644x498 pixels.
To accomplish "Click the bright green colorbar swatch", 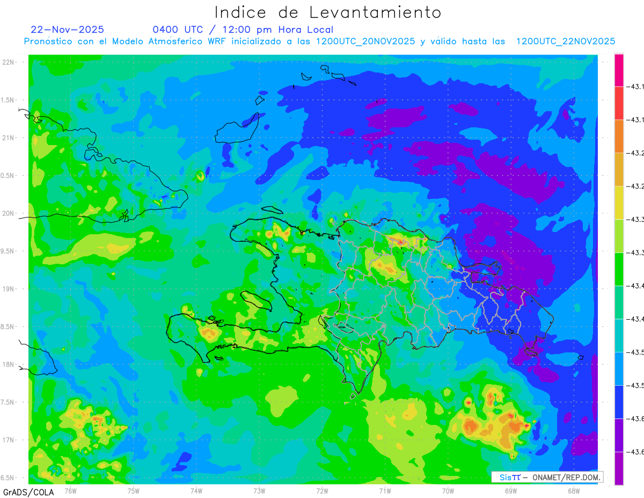I will coord(619,269).
